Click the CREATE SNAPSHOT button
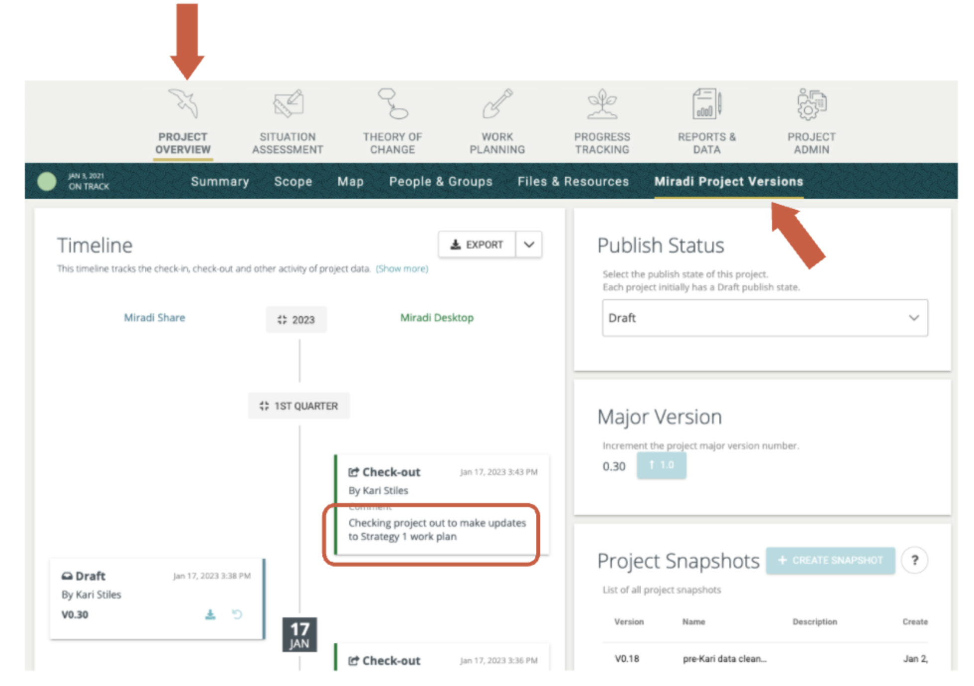Screen dimensions: 974x686 830,560
